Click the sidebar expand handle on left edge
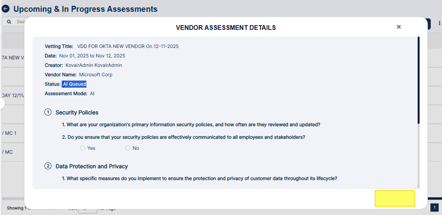 (x=2, y=104)
